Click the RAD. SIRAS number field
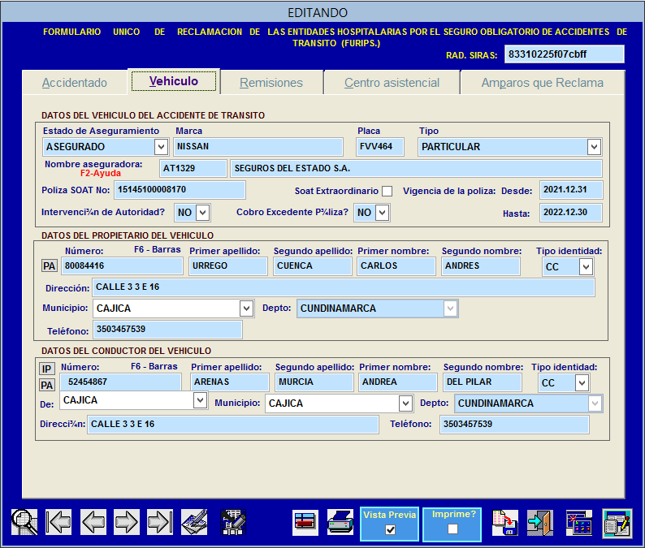 coord(565,54)
